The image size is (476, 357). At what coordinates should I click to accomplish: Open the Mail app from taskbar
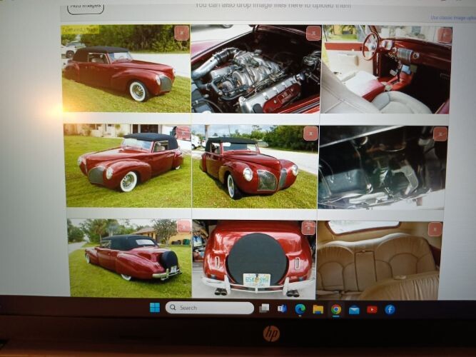click(x=353, y=309)
